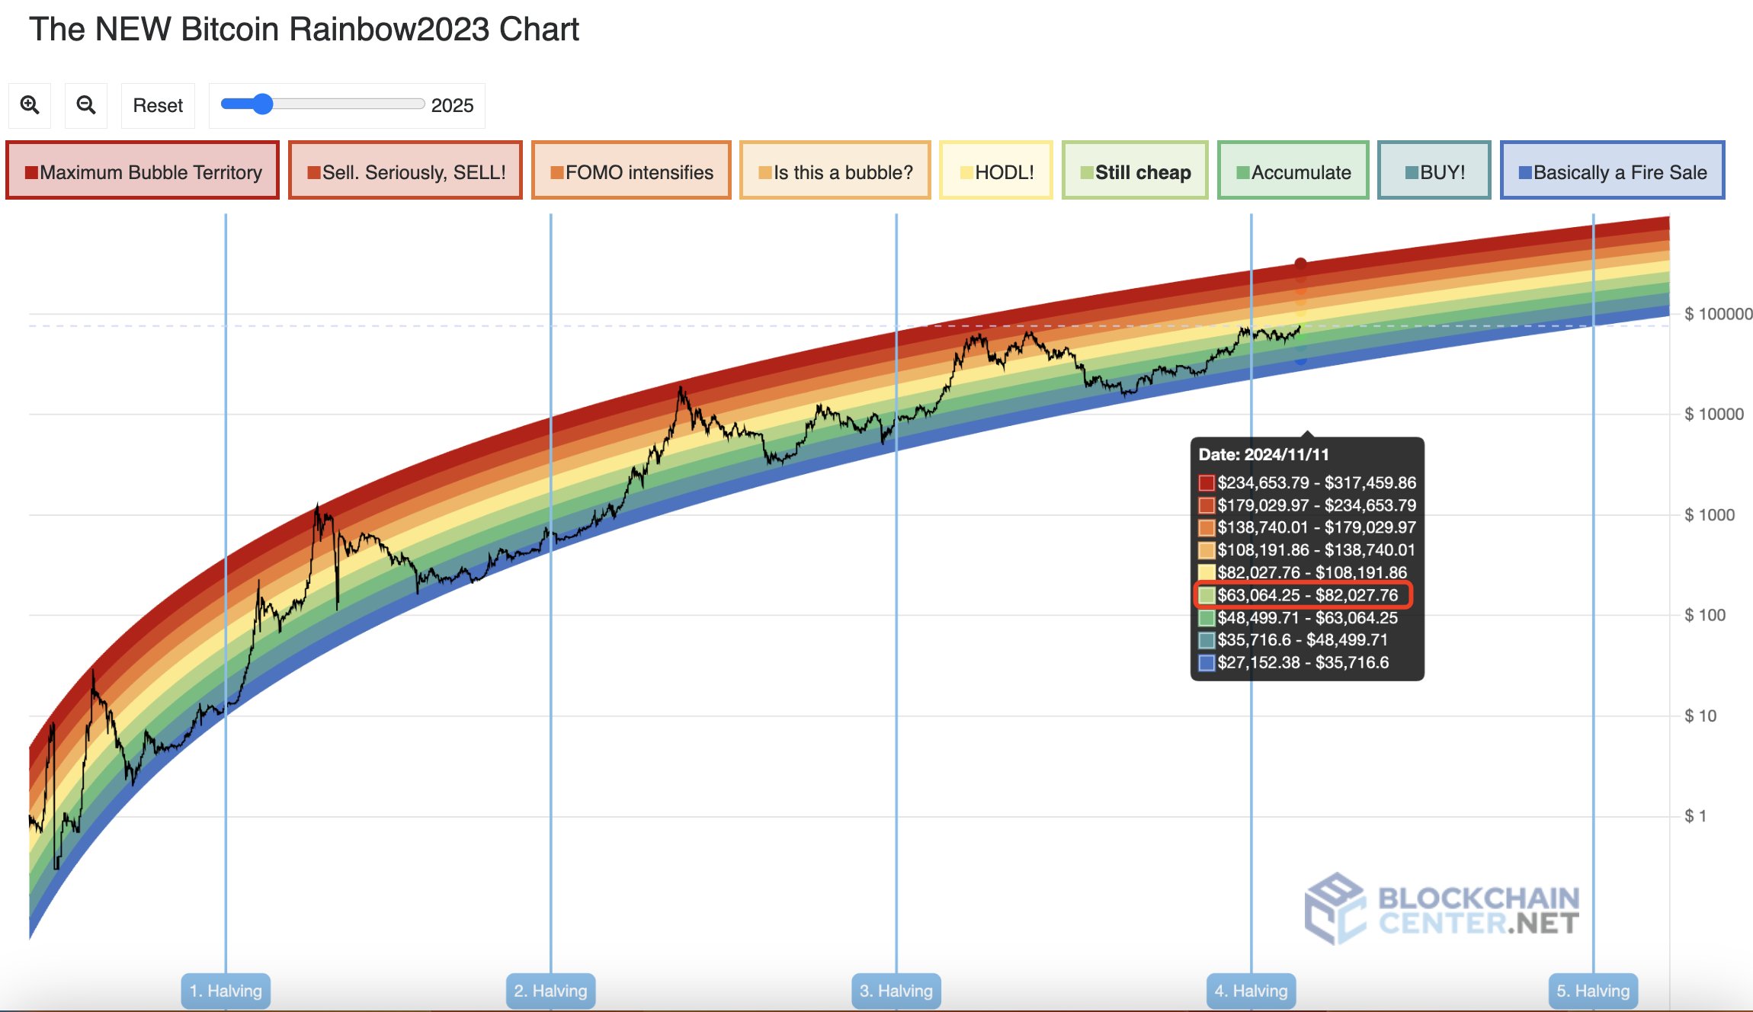1753x1012 pixels.
Task: Click the 5. Halving marker label
Action: [x=1593, y=990]
